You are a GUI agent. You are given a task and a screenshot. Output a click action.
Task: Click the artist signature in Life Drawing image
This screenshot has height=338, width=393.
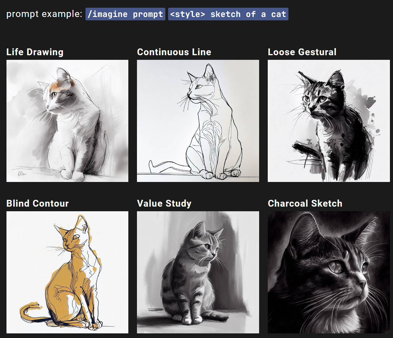click(x=21, y=174)
